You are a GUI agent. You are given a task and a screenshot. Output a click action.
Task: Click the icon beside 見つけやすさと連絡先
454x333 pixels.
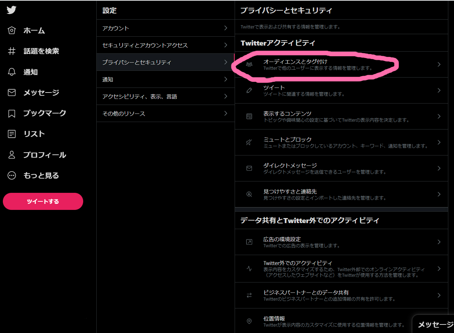coord(249,194)
